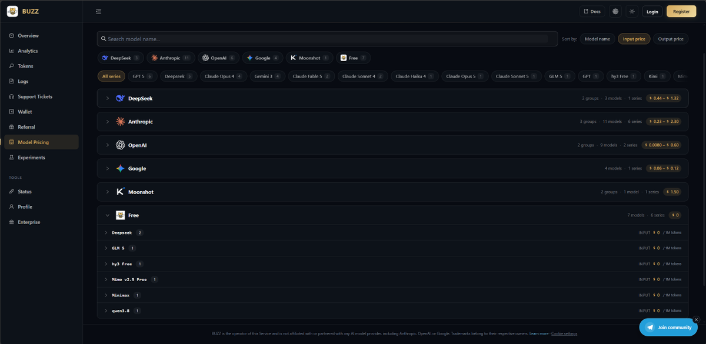Expand the Deepseek series under Free
Viewport: 706px width, 344px height.
(x=392, y=233)
